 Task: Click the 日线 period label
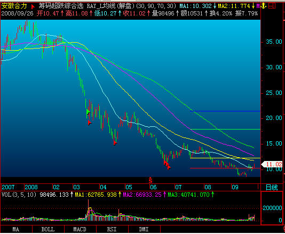coord(272,187)
